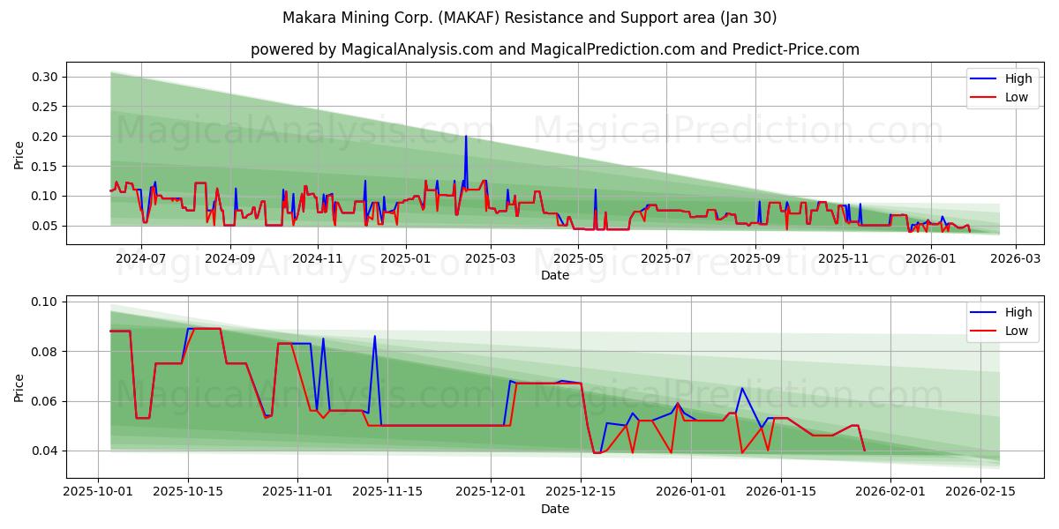
Task: Click the '2025-10-15' x-axis label in bottom chart
Action: tap(188, 493)
